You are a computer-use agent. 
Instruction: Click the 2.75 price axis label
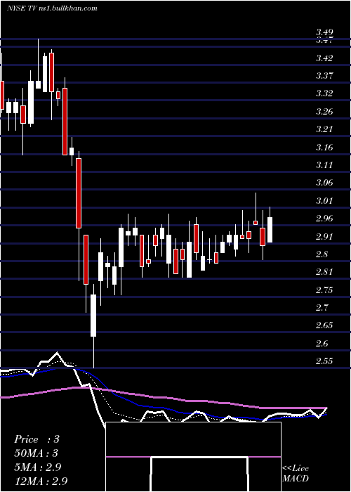click(324, 290)
